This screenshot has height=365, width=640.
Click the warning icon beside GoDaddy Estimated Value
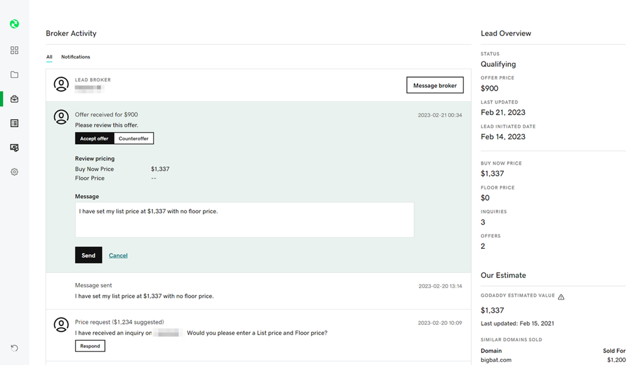click(561, 297)
